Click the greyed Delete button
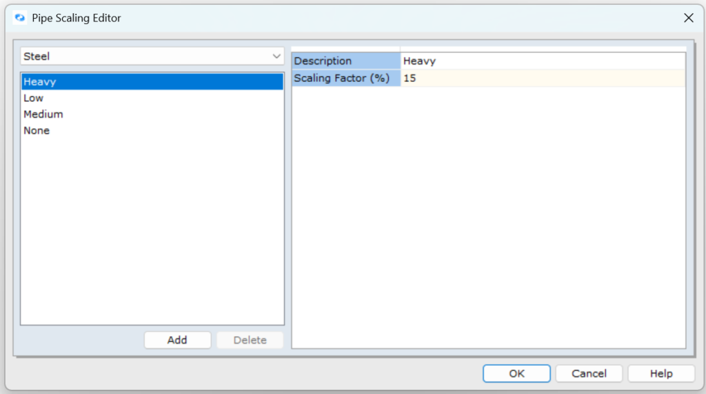 tap(250, 340)
